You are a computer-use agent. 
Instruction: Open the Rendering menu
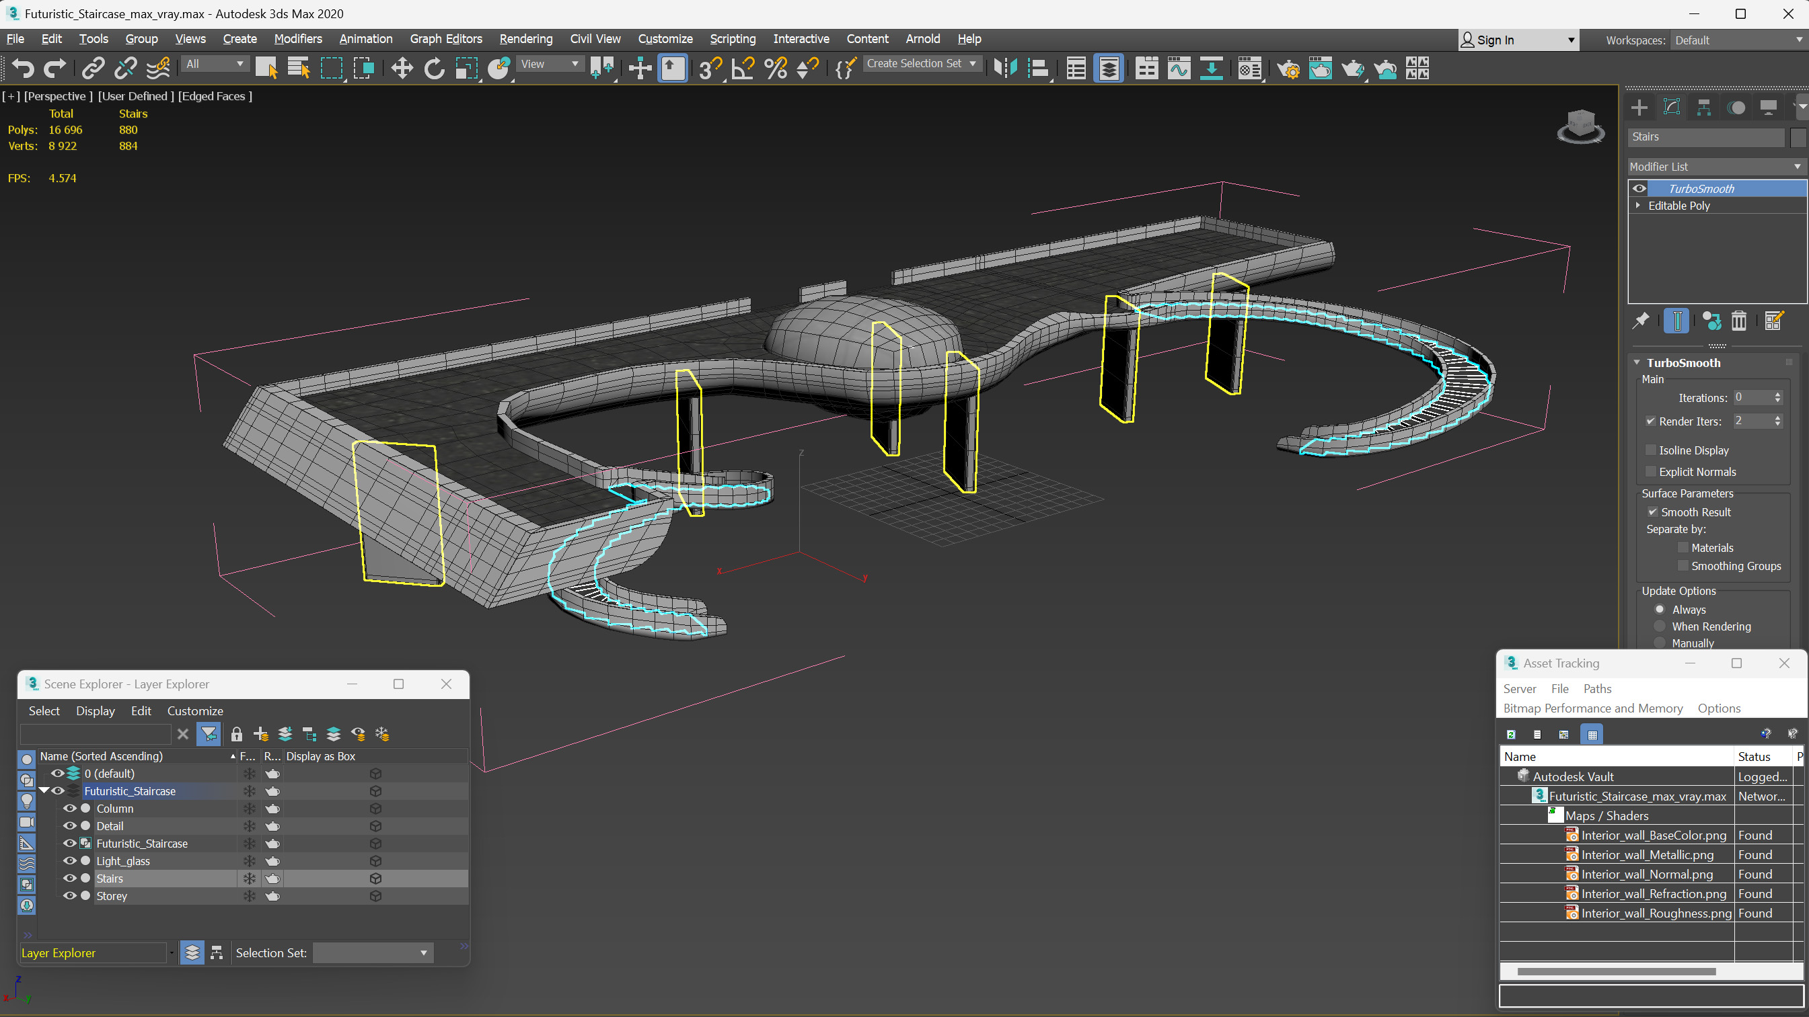tap(525, 38)
